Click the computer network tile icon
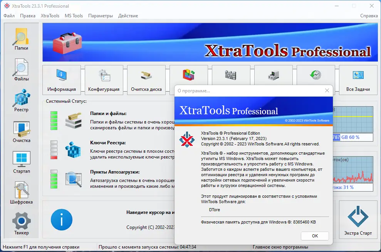 click(x=274, y=75)
